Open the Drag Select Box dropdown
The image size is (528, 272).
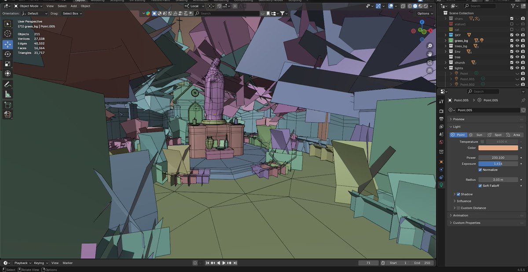point(72,14)
